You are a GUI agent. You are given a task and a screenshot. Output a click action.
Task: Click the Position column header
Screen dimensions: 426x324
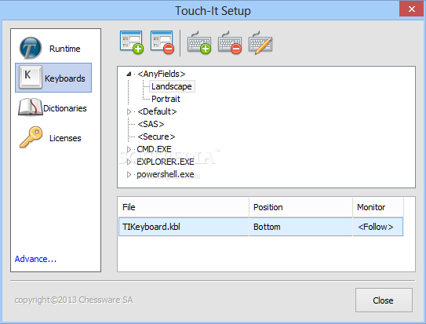coord(300,207)
